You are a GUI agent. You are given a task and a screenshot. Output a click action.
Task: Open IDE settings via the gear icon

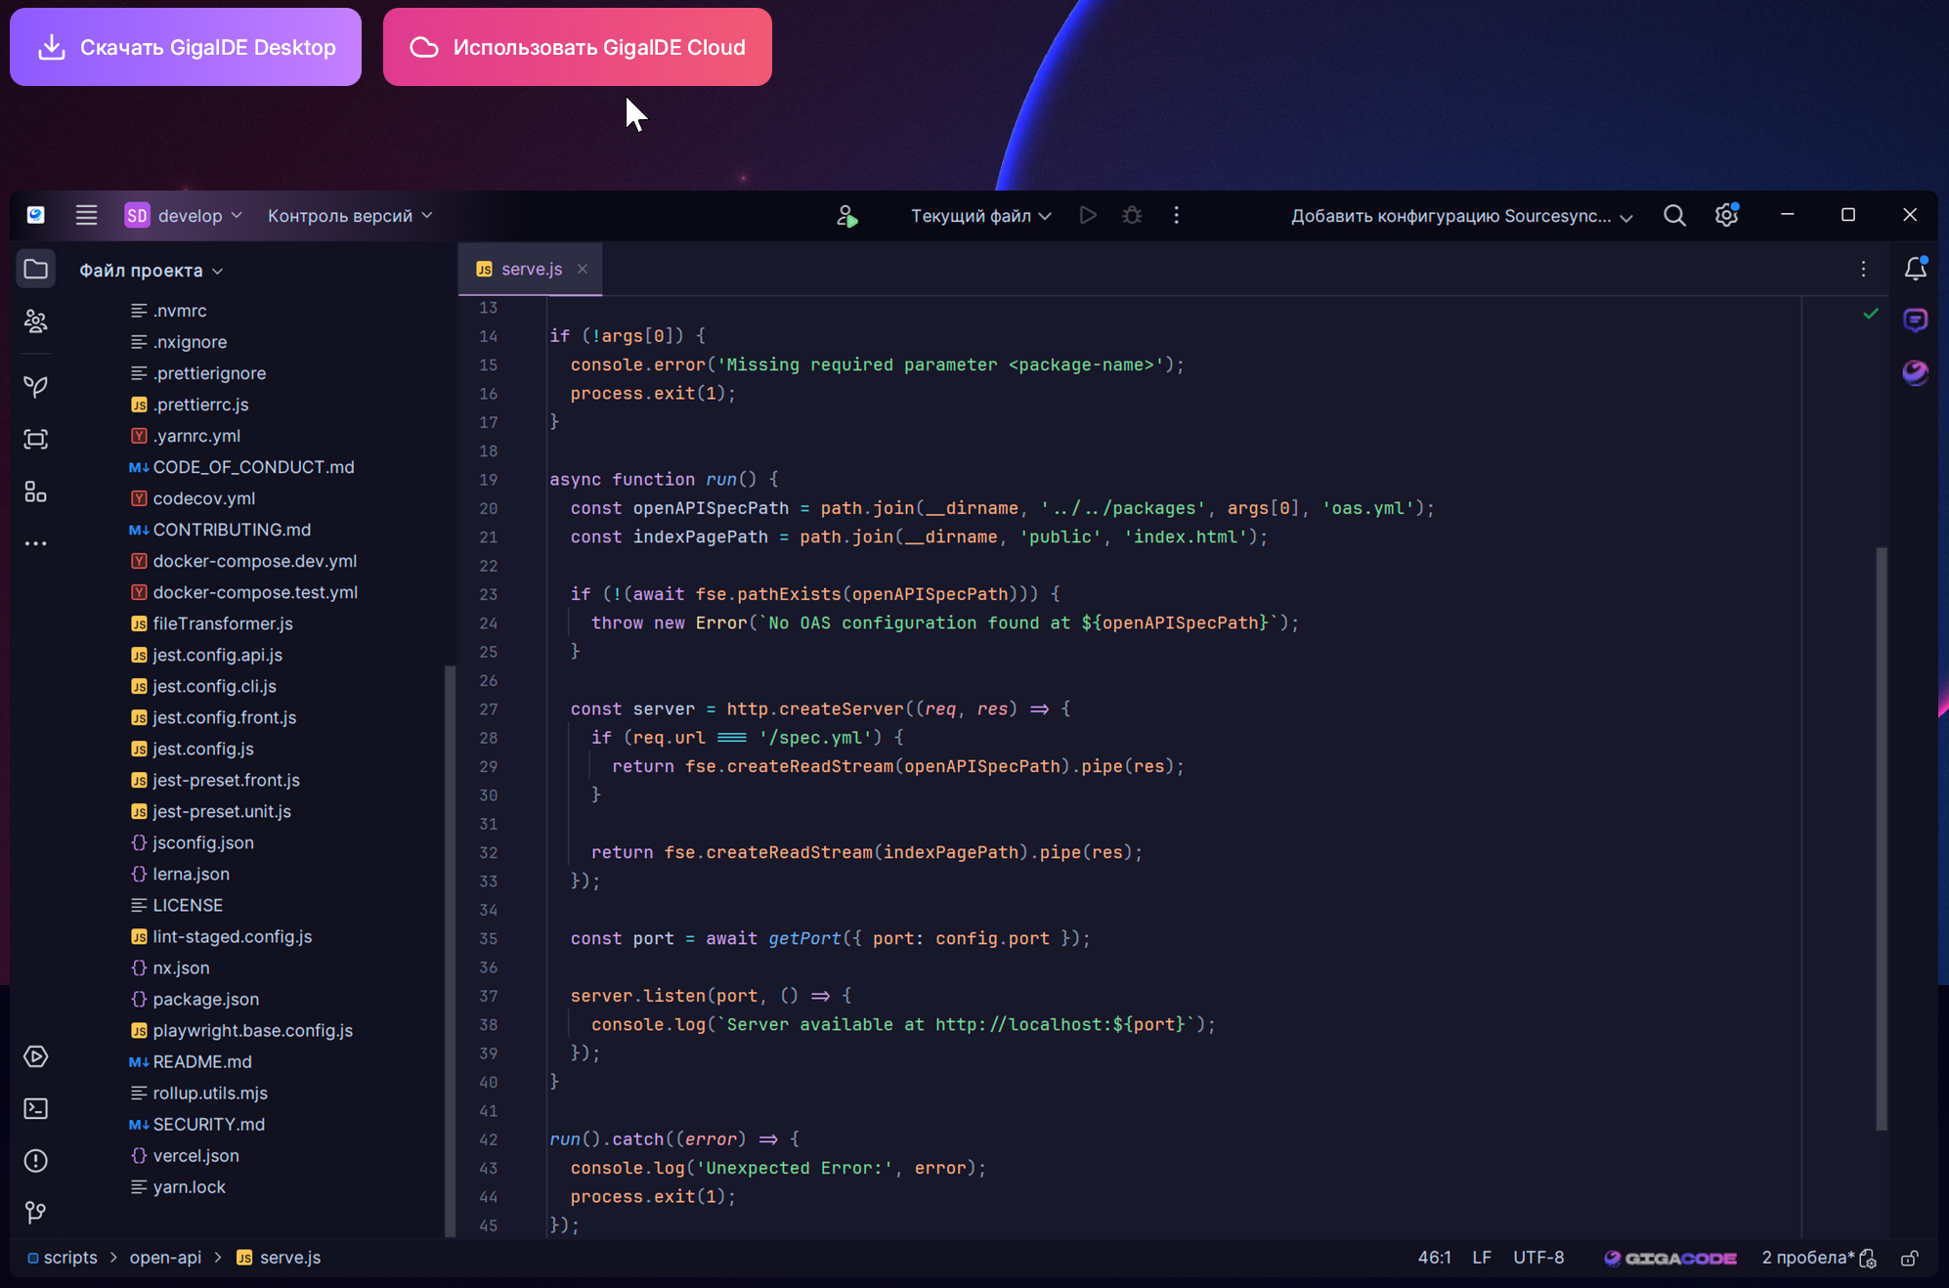(x=1726, y=215)
